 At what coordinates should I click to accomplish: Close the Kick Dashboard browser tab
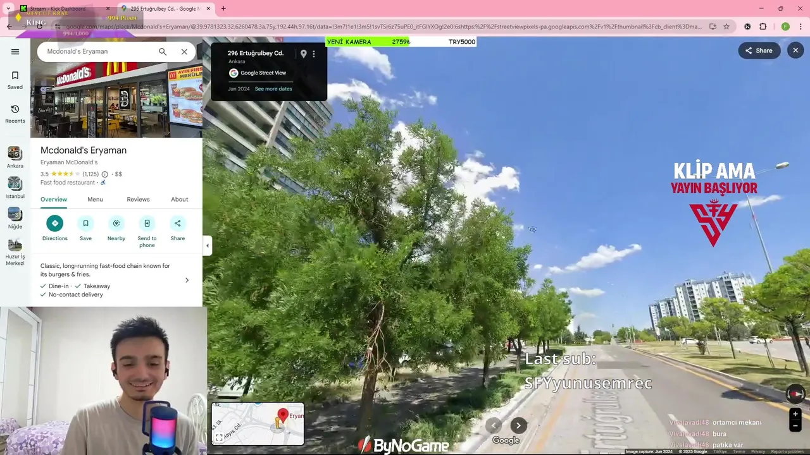108,9
